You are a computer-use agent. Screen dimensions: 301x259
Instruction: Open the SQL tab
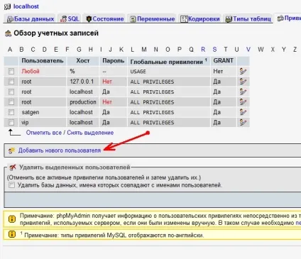pos(70,19)
